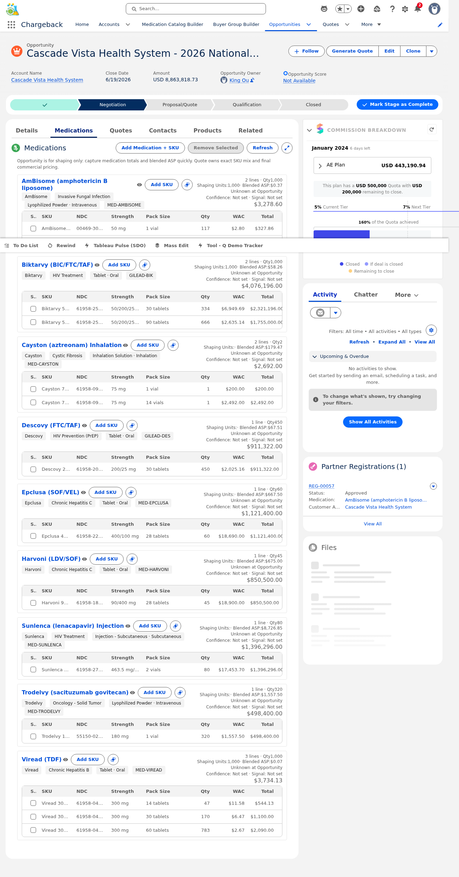The height and width of the screenshot is (877, 459).
Task: Click the Generate Quote button
Action: point(352,51)
